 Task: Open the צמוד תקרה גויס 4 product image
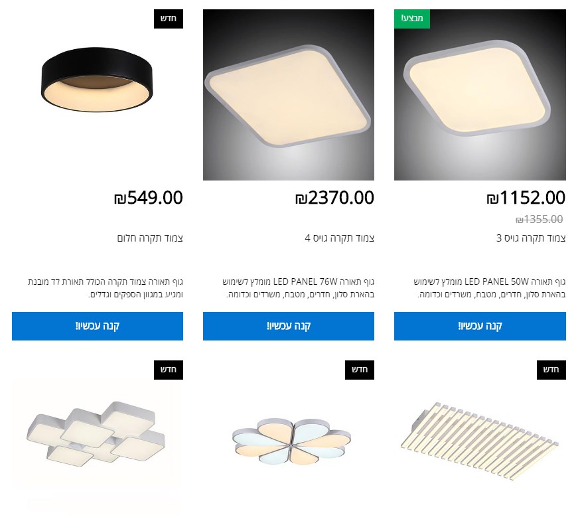[289, 95]
